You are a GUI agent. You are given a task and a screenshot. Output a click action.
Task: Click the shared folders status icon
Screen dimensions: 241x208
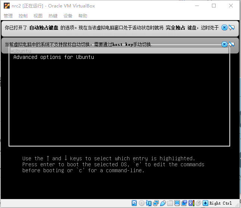click(x=170, y=203)
